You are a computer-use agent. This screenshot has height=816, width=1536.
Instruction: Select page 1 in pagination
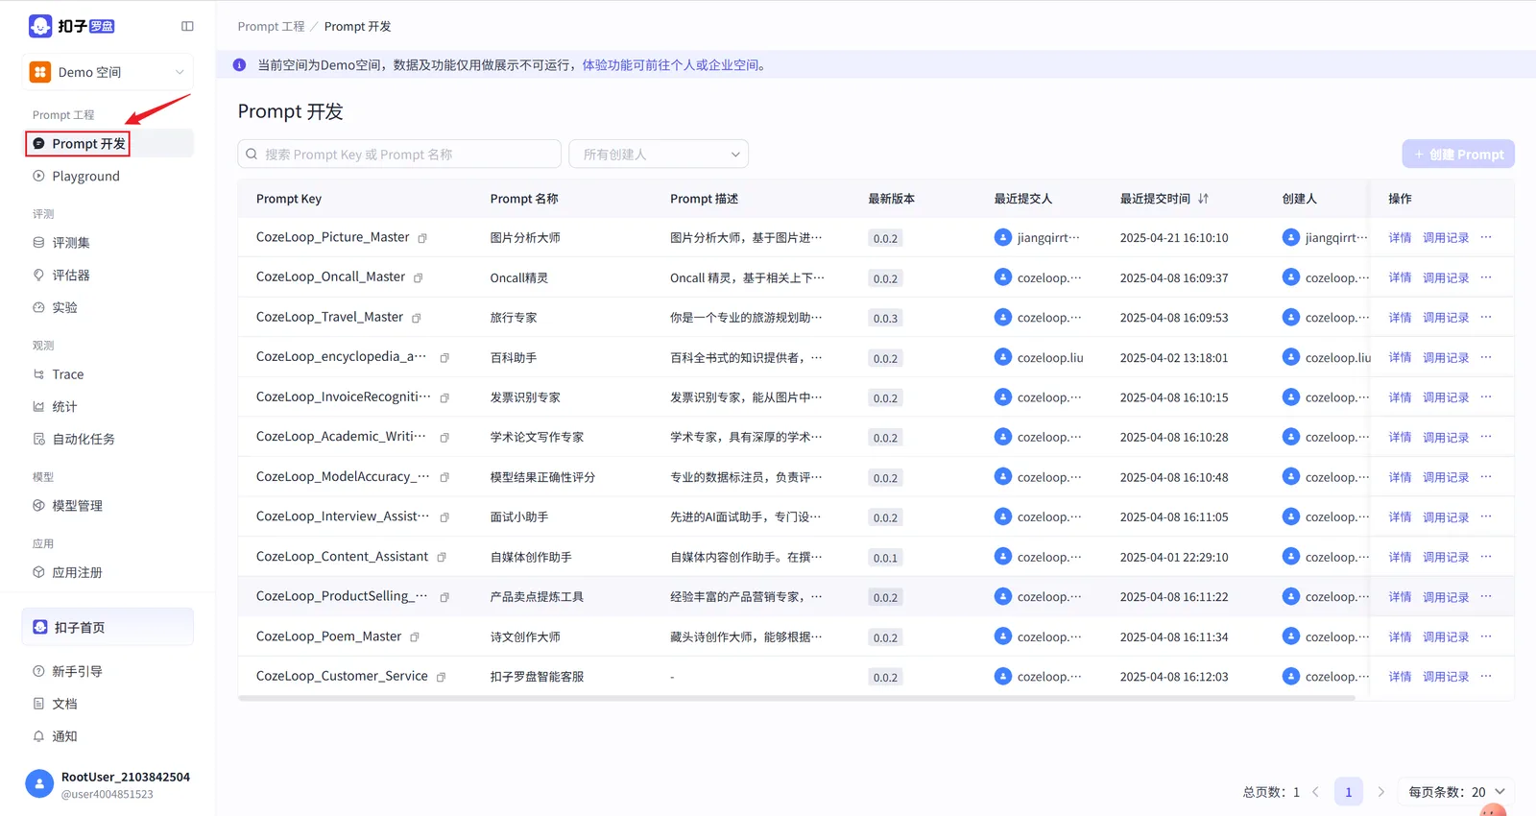1348,792
